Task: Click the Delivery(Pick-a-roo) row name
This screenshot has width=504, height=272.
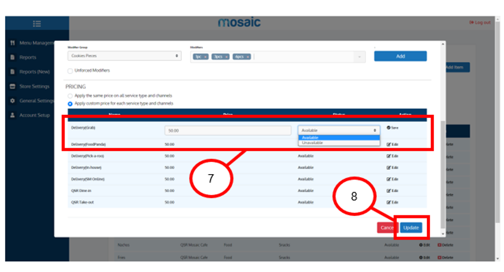Action: point(87,156)
